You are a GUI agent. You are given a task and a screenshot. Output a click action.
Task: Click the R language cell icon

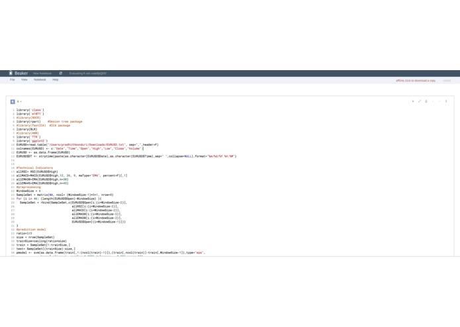coord(13,101)
